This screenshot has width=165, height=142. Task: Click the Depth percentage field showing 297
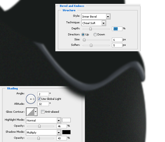(x=117, y=29)
